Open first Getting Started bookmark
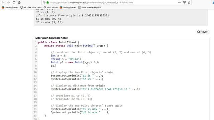Viewport: 214px width, 120px height. pos(10,7)
